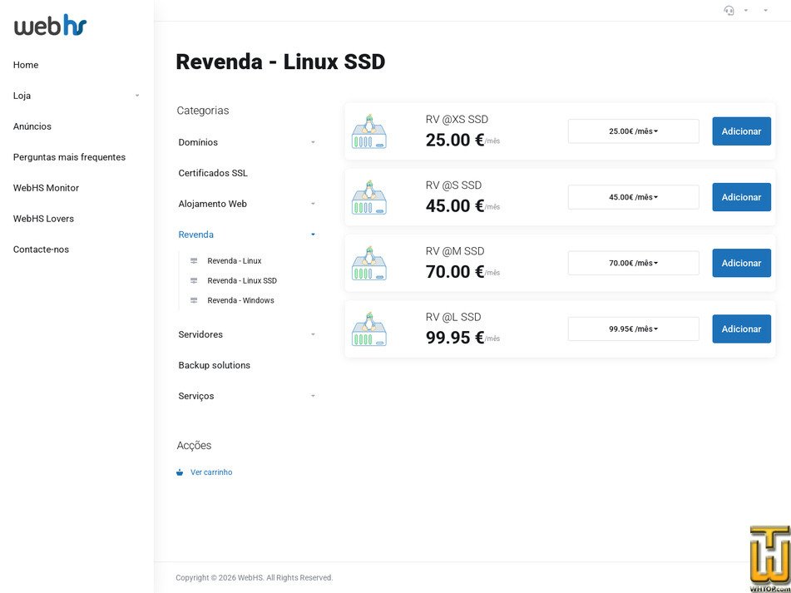The width and height of the screenshot is (791, 593).
Task: Open Perguntas mais frequentes
Action: pyautogui.click(x=69, y=157)
